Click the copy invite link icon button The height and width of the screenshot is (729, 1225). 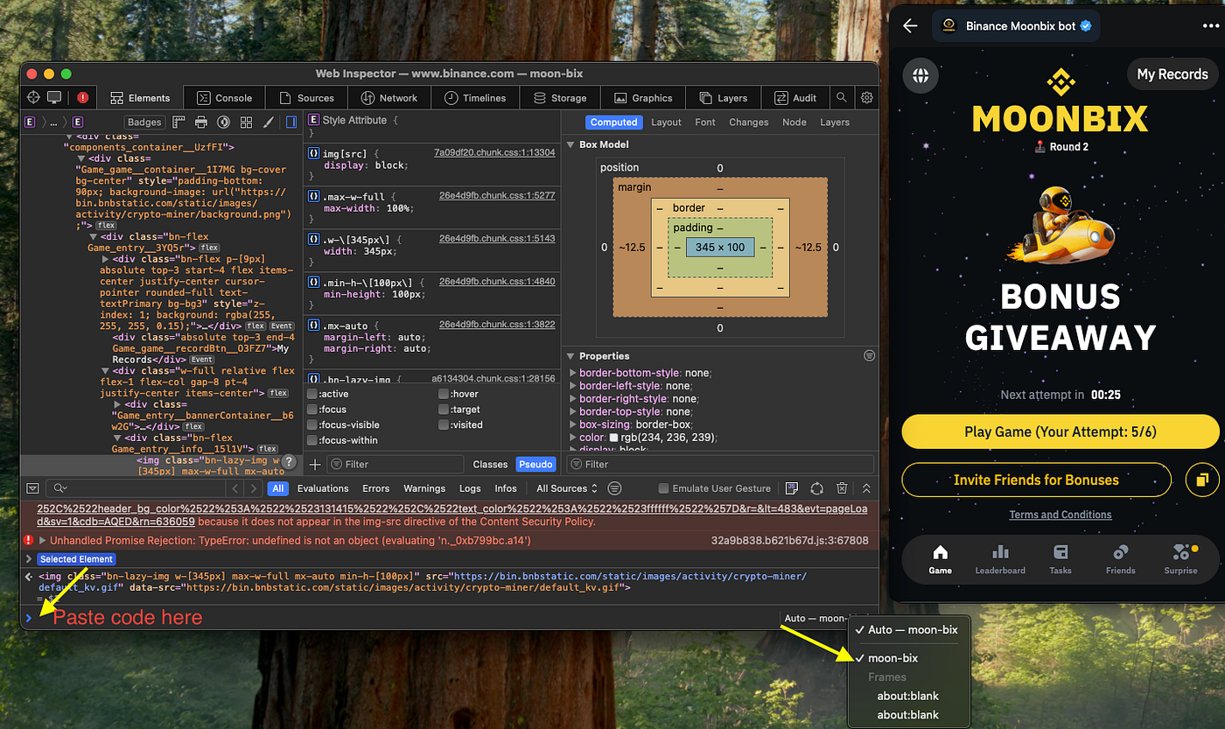pyautogui.click(x=1202, y=480)
